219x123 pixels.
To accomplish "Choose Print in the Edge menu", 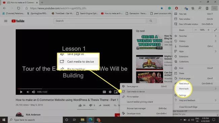I will [x=195, y=68].
